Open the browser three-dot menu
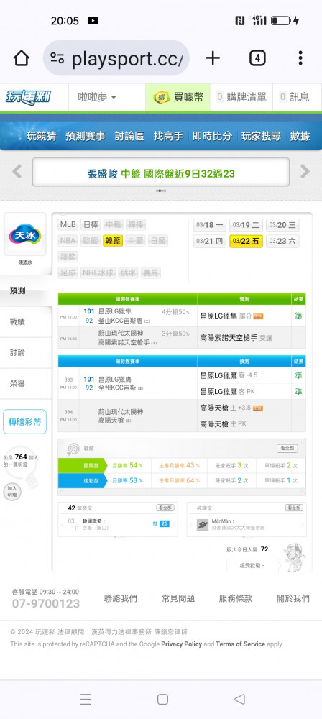This screenshot has height=719, width=322. tap(300, 58)
